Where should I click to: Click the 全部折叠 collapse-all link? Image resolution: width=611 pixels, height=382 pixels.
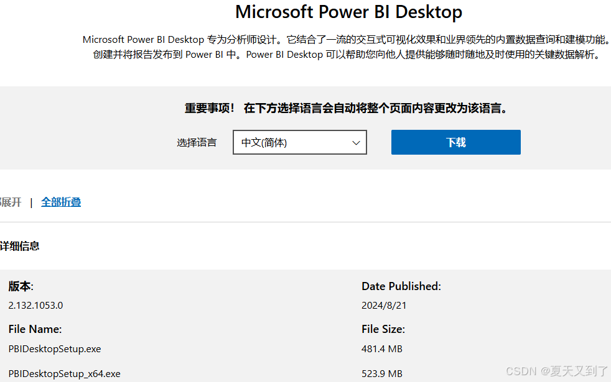(61, 202)
